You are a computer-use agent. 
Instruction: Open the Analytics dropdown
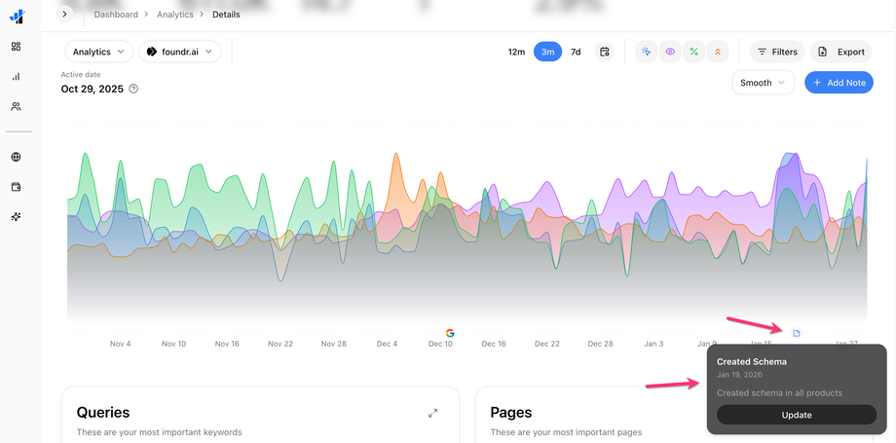(99, 52)
